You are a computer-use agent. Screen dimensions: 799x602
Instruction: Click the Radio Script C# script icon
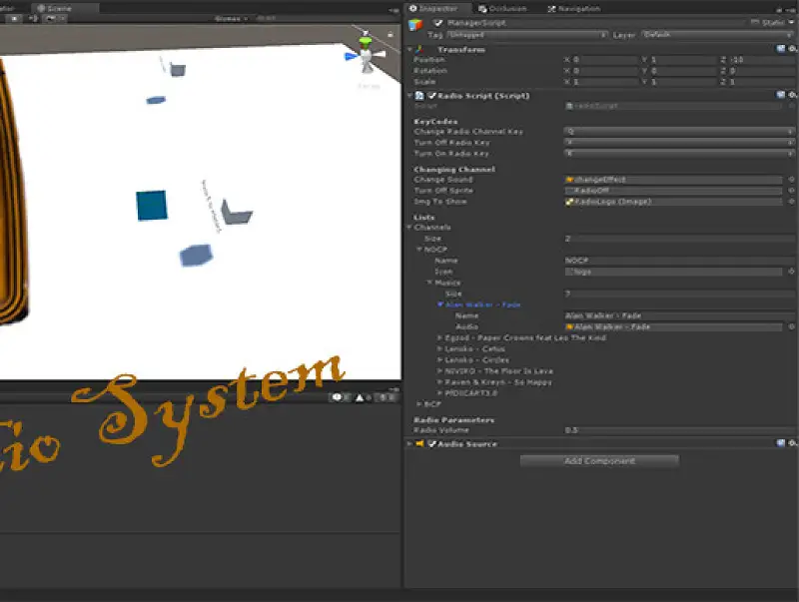(x=419, y=95)
